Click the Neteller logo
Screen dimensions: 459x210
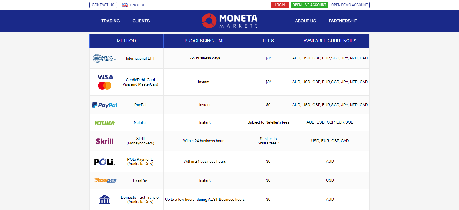click(x=105, y=123)
